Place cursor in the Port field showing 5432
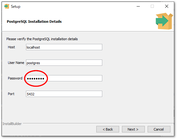Image resolution: width=177 pixels, height=139 pixels. point(64,94)
